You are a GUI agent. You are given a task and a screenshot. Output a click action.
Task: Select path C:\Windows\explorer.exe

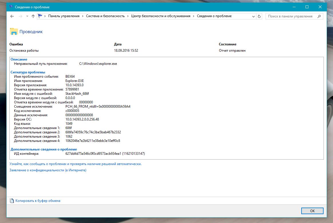98,64
